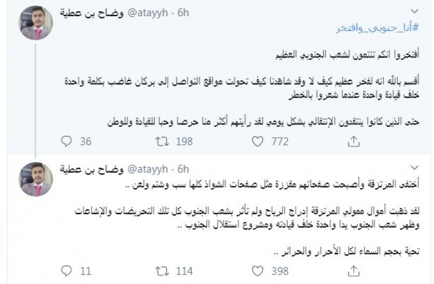Open the profile avatar on the second tweet
Viewport: 434px width, 284px height.
[x=35, y=179]
